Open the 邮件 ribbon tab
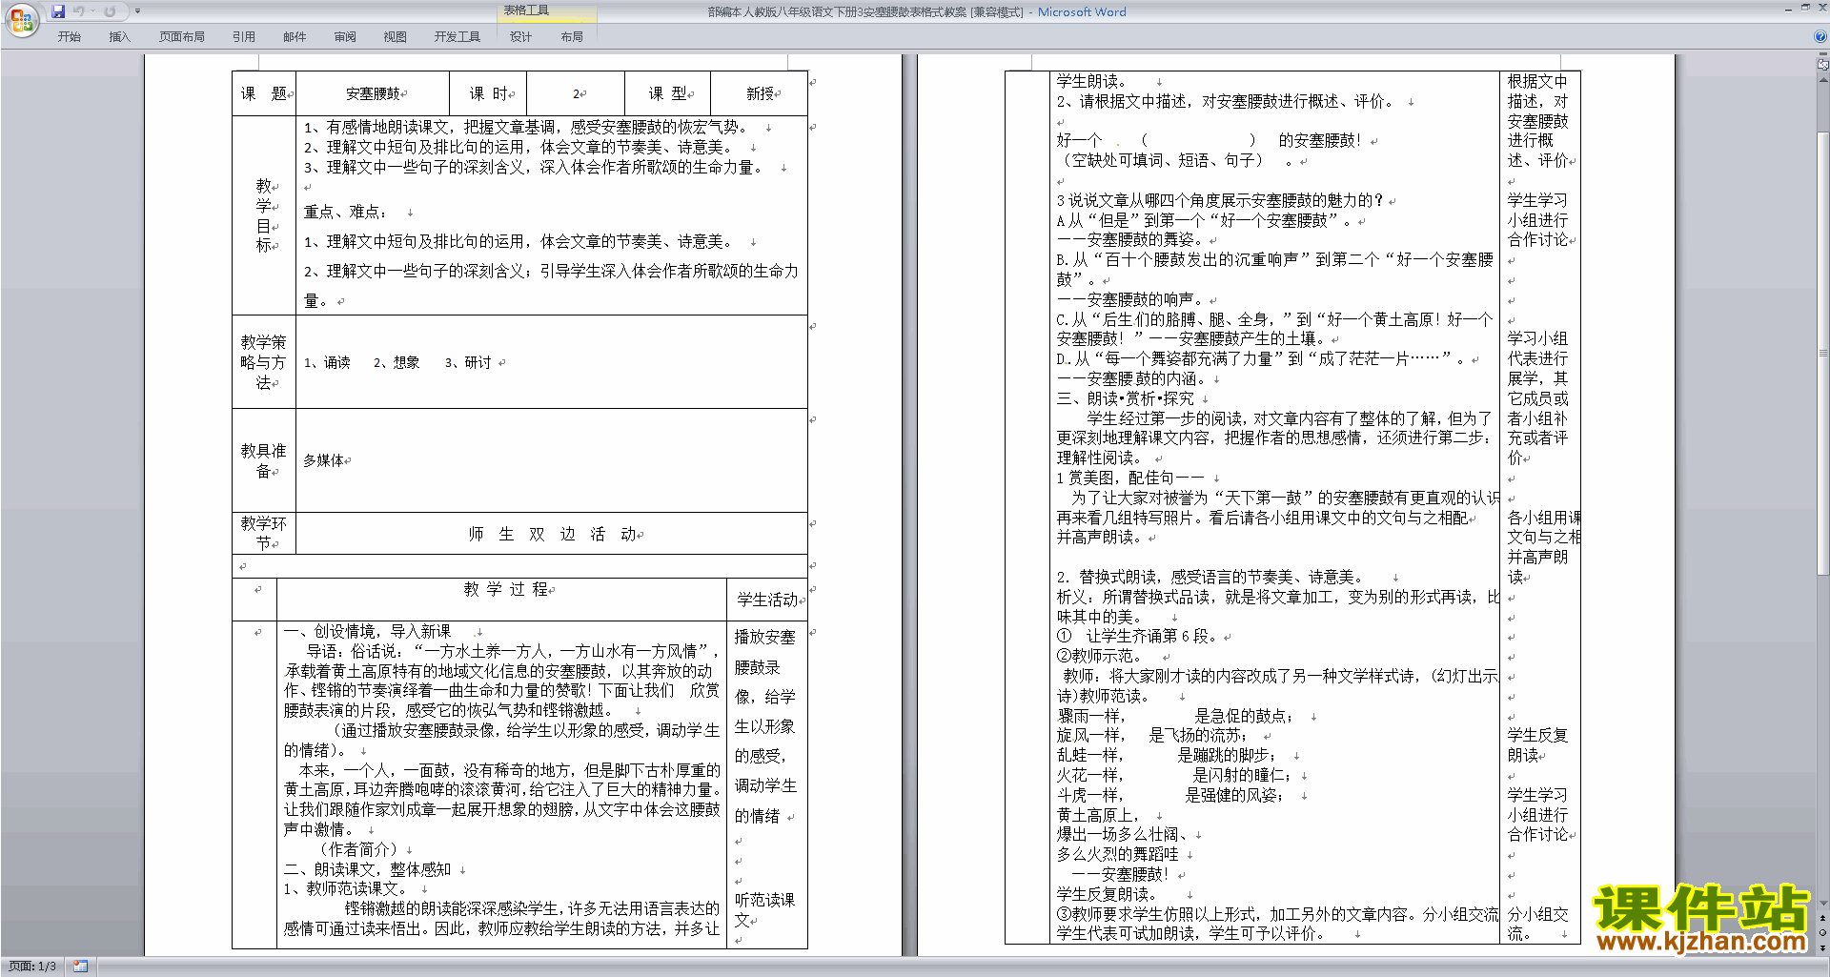 tap(295, 36)
